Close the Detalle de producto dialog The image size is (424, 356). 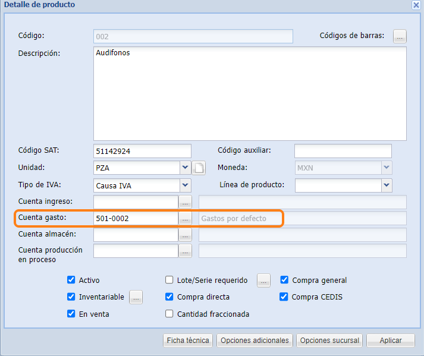point(416,5)
